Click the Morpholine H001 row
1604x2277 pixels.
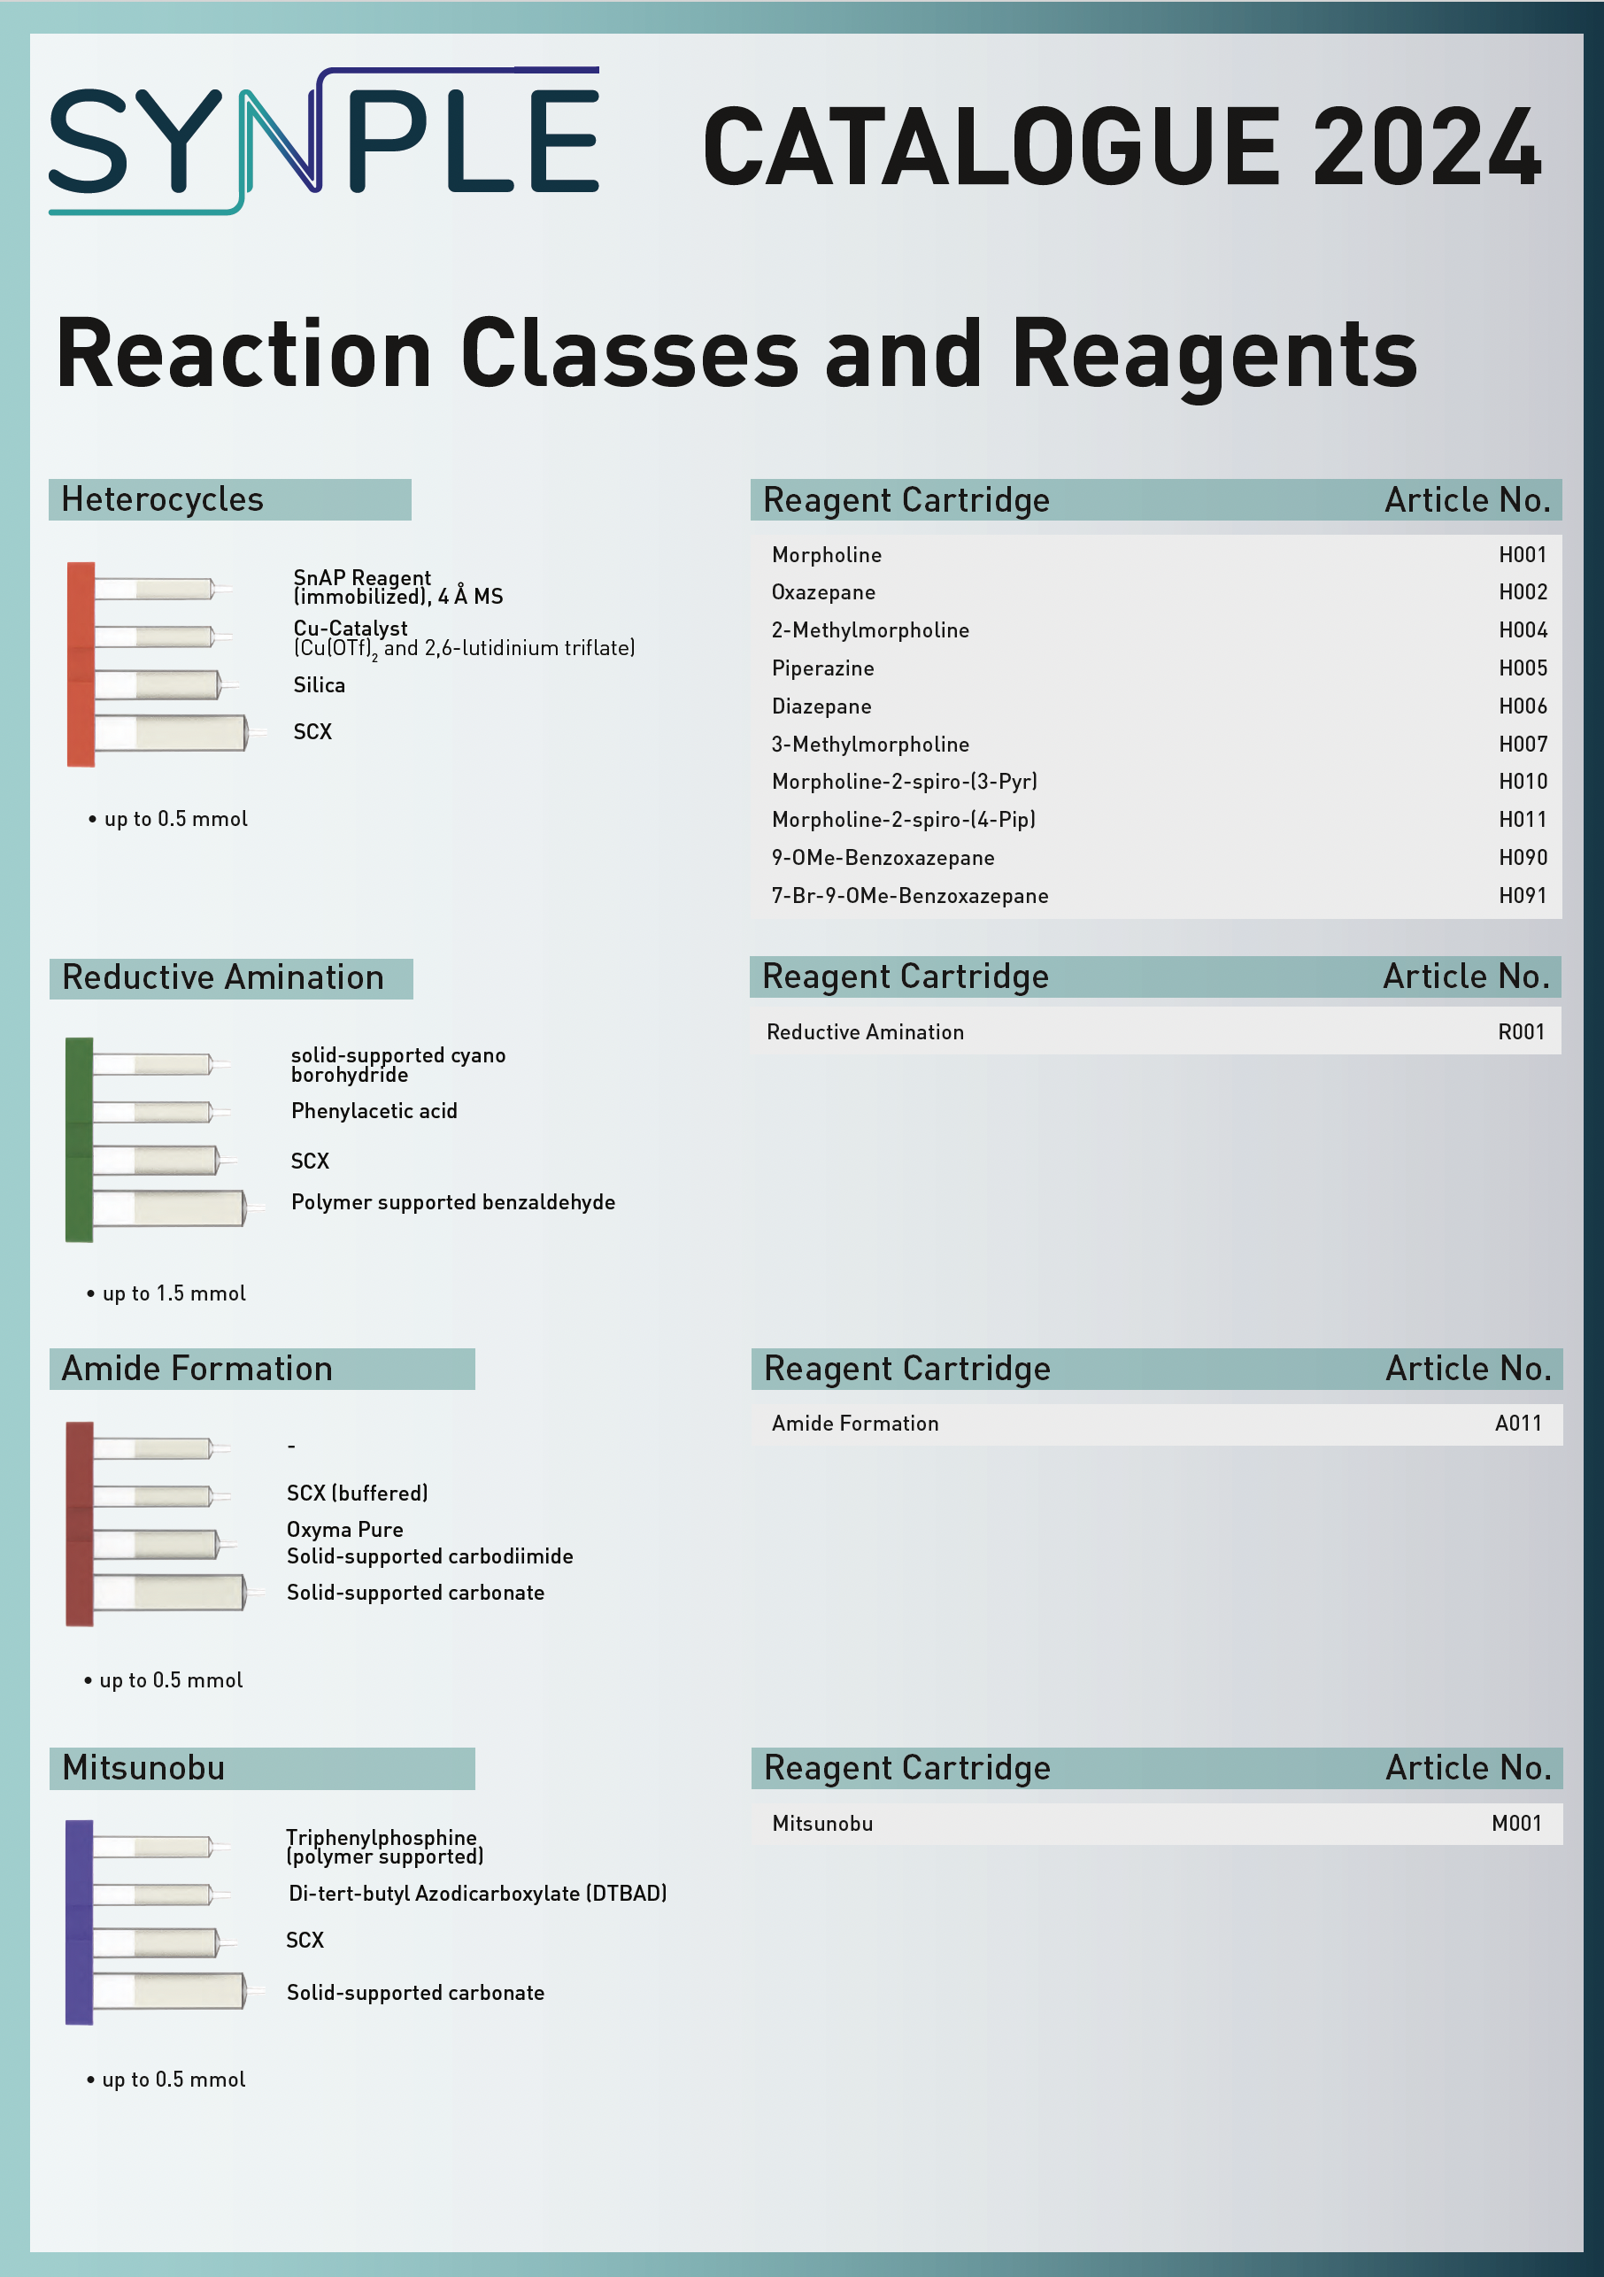(1155, 554)
